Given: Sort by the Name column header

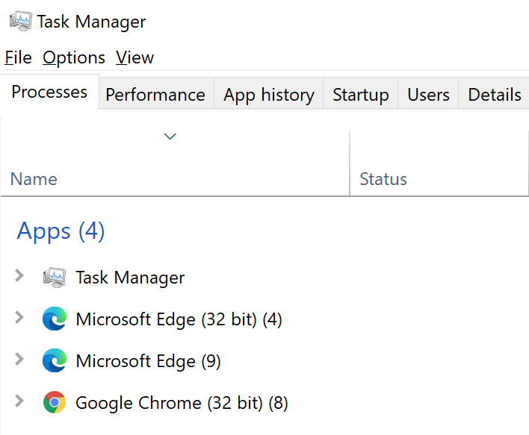Looking at the screenshot, I should click(175, 163).
